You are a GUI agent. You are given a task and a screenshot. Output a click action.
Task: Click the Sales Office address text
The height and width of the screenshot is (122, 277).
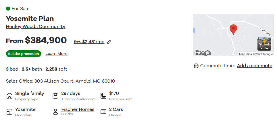pyautogui.click(x=60, y=81)
